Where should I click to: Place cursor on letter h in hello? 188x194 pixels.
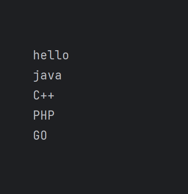coord(37,55)
